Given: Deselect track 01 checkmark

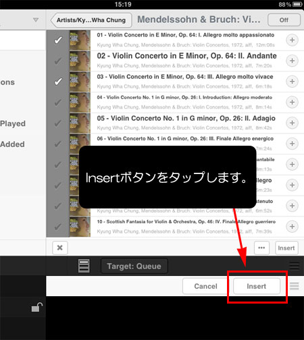Looking at the screenshot, I should tap(58, 40).
